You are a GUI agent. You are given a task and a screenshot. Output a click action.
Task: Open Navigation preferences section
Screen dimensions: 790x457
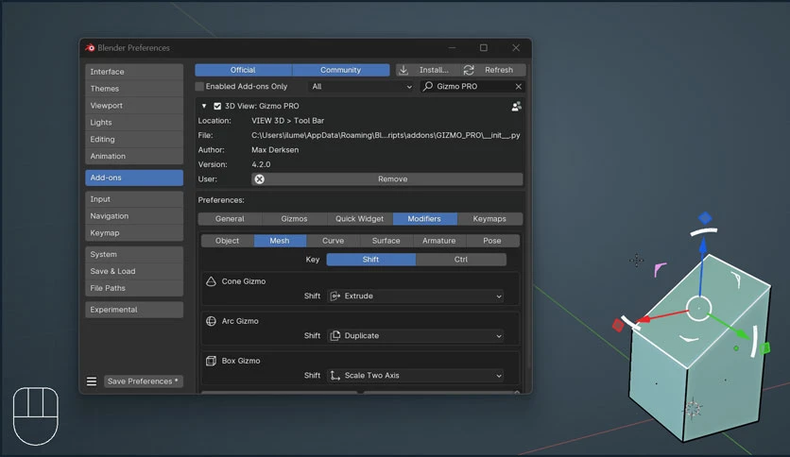click(134, 216)
